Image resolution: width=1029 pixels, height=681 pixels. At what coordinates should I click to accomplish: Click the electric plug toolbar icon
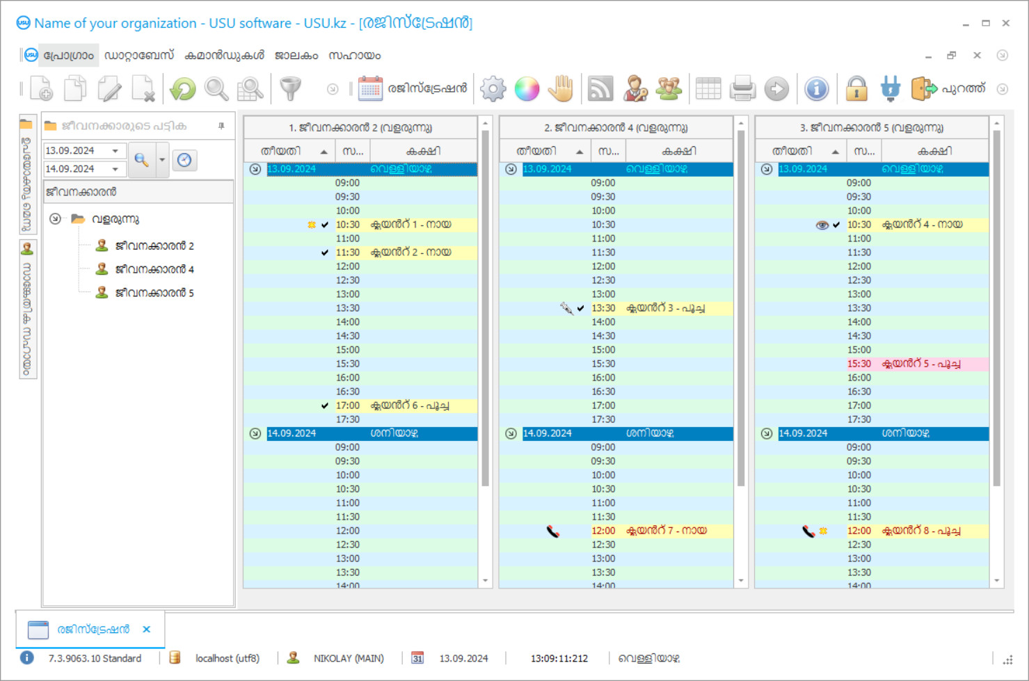coord(890,89)
